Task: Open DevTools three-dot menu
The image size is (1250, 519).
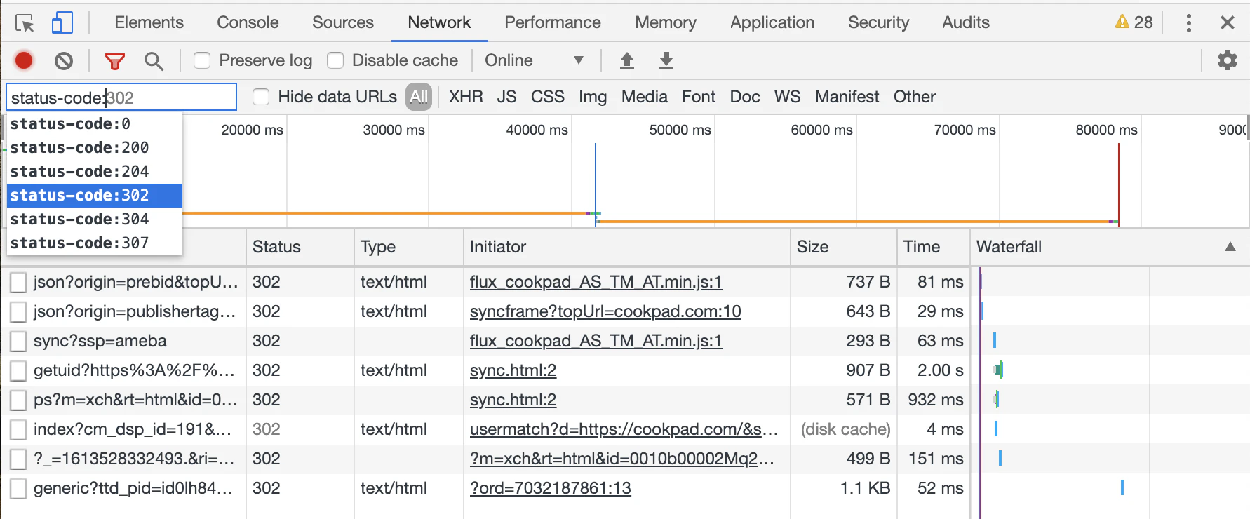Action: point(1188,22)
